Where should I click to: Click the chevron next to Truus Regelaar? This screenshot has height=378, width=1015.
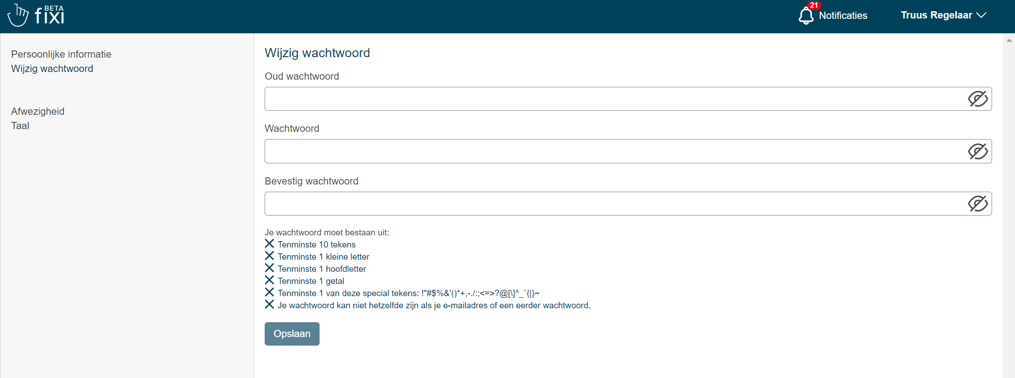point(981,15)
